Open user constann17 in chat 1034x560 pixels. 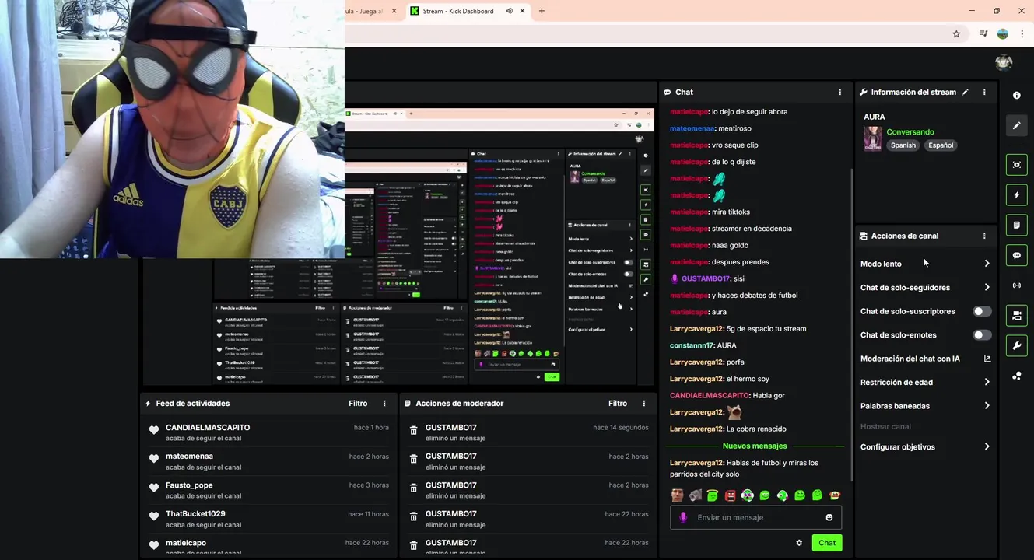coord(692,345)
